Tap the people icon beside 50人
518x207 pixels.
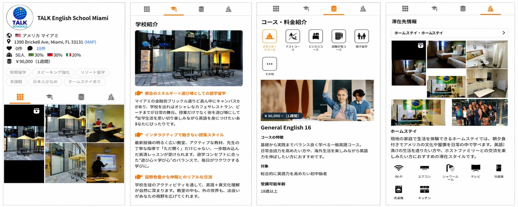[9, 55]
